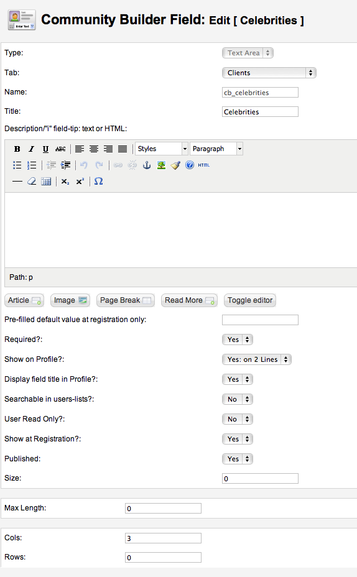The width and height of the screenshot is (357, 577).
Task: Insert a table in the editor
Action: pos(46,182)
